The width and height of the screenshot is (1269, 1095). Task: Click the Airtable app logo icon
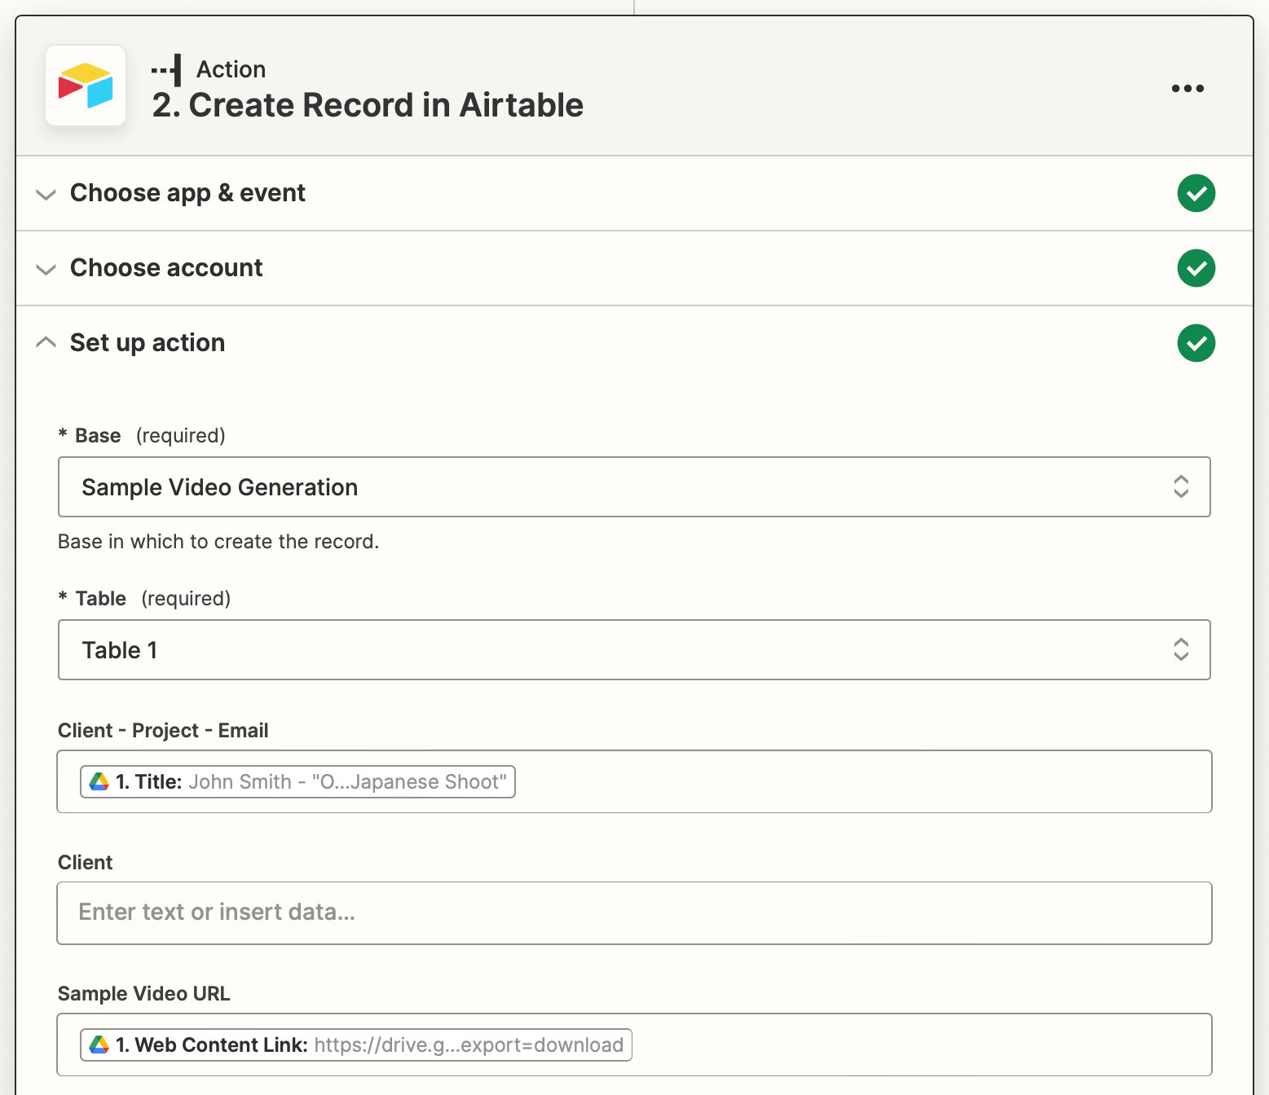[x=86, y=86]
